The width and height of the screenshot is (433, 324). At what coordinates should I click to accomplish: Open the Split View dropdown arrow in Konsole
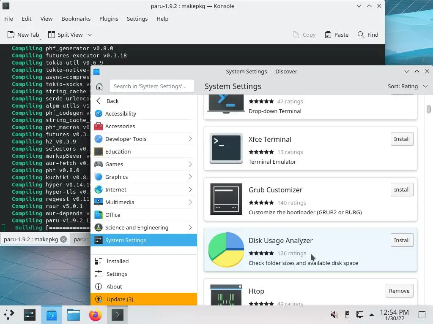click(90, 35)
